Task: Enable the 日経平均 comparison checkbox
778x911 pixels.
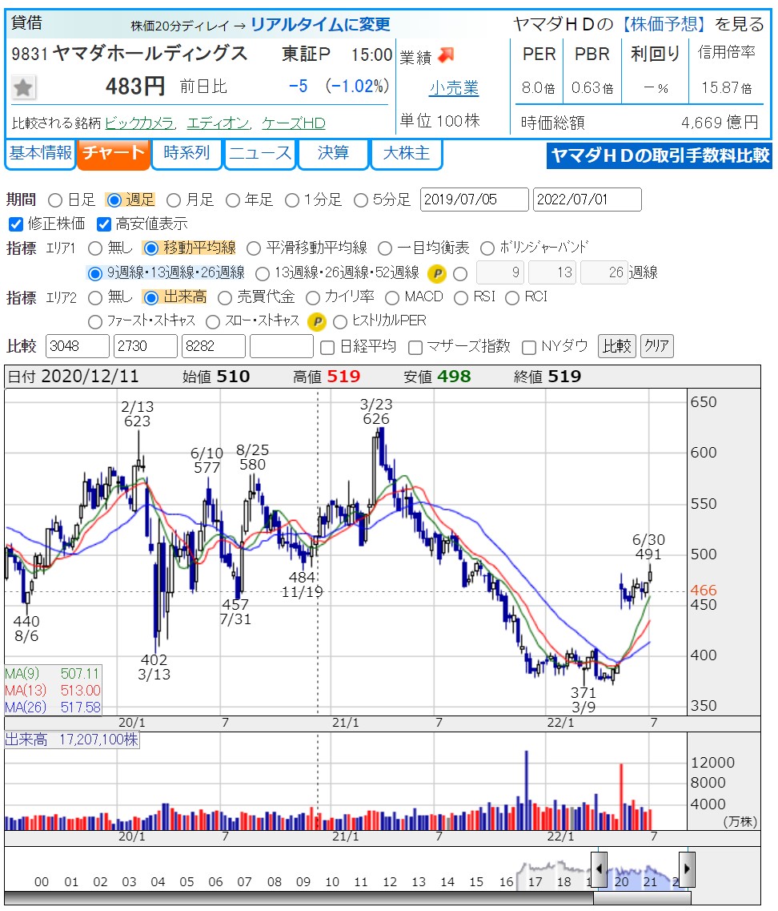Action: point(327,347)
